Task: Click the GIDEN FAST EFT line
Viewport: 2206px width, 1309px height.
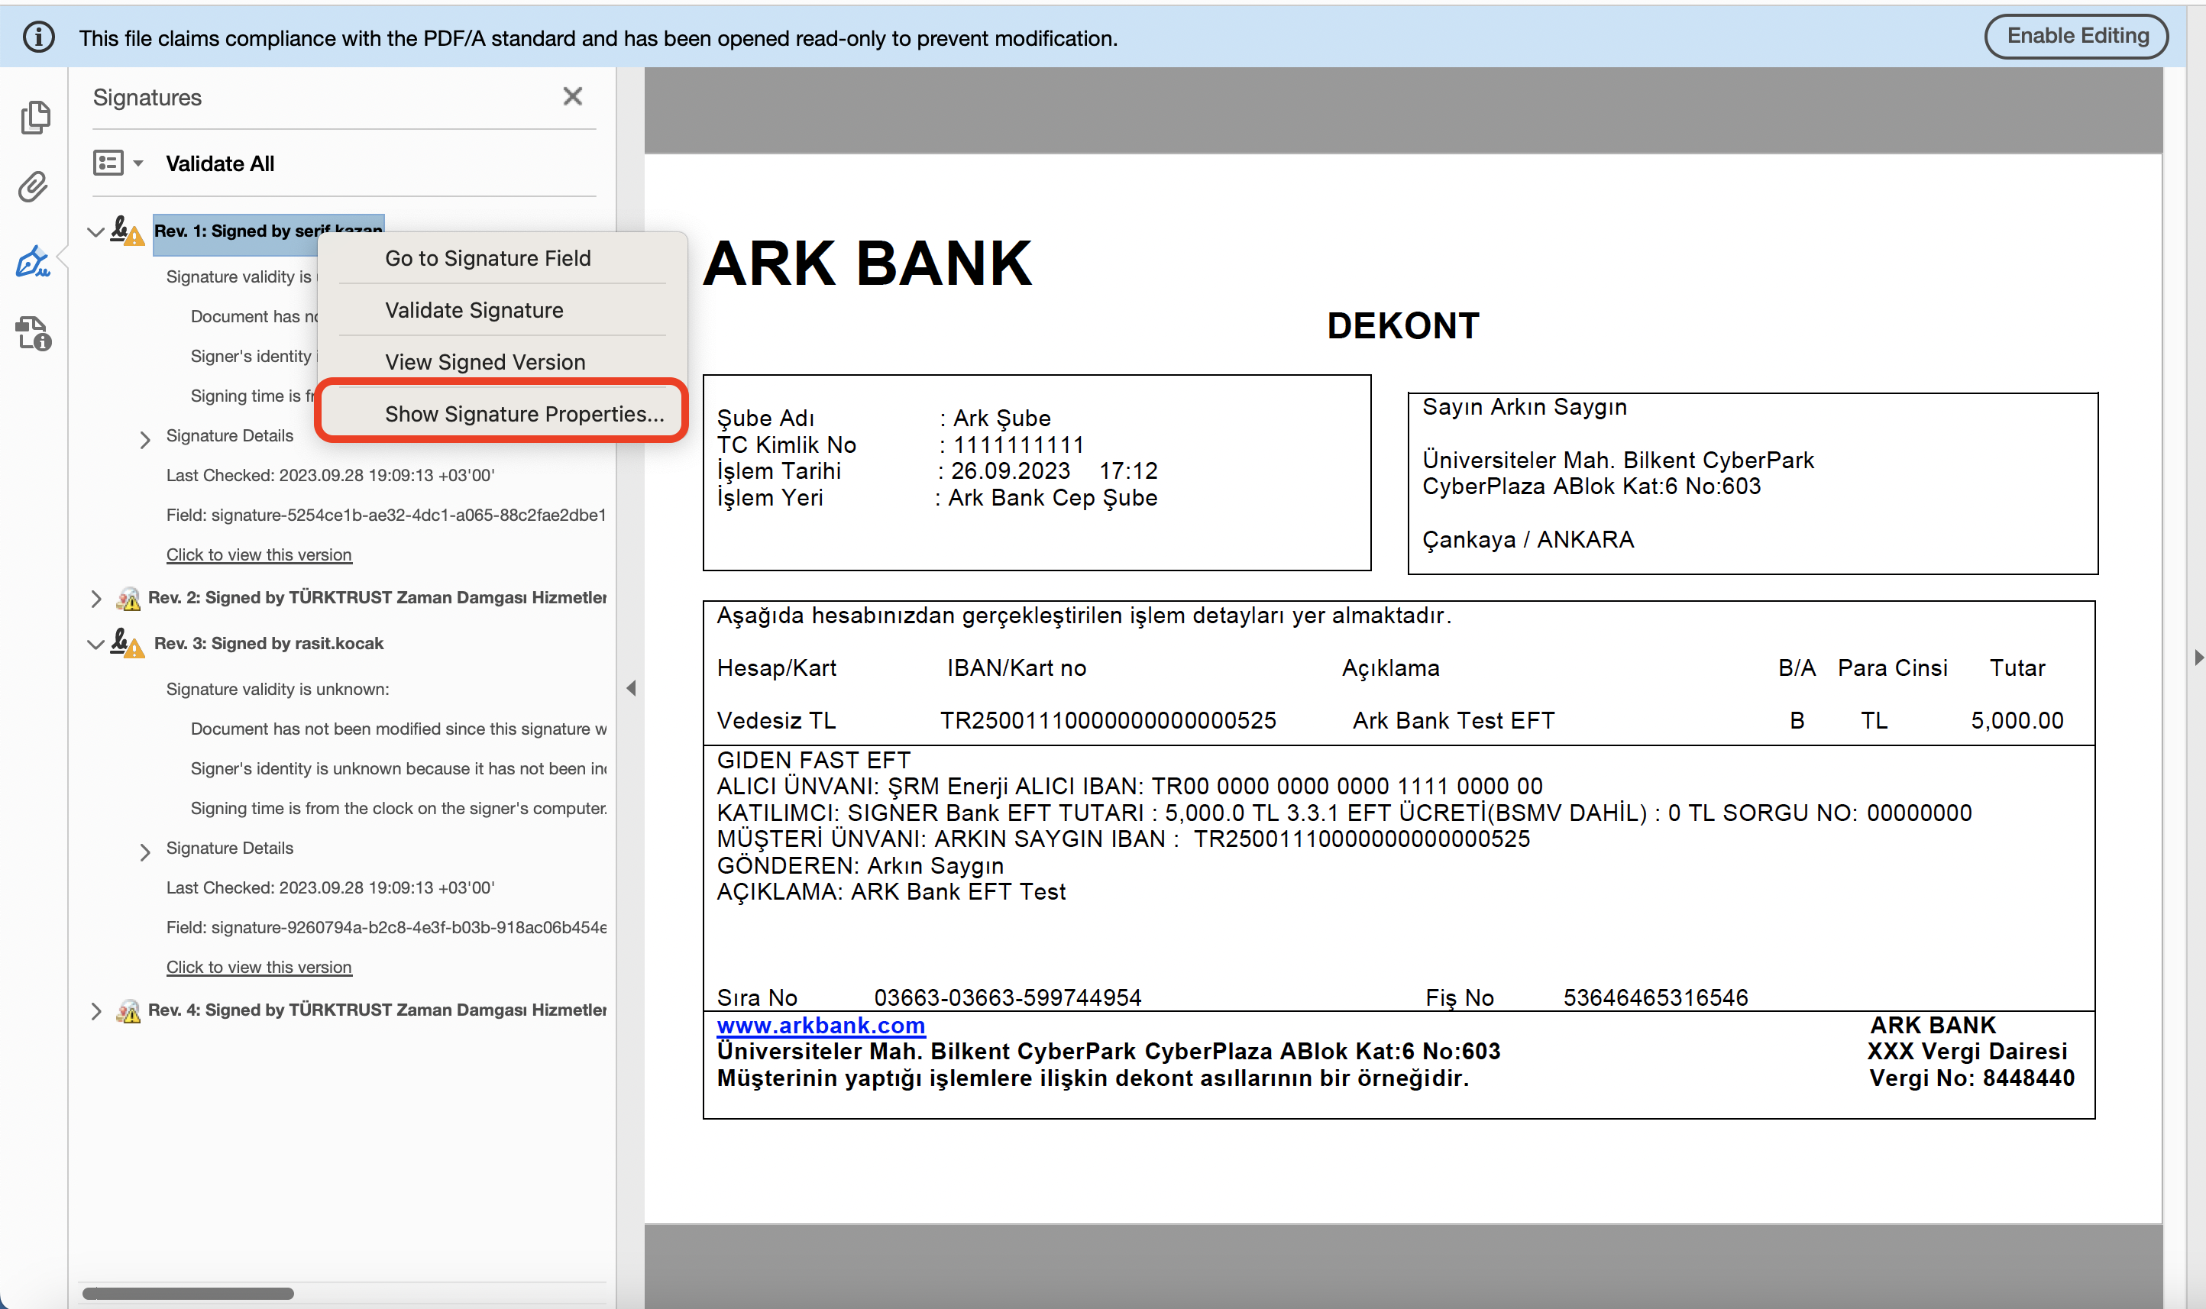Action: (x=814, y=759)
